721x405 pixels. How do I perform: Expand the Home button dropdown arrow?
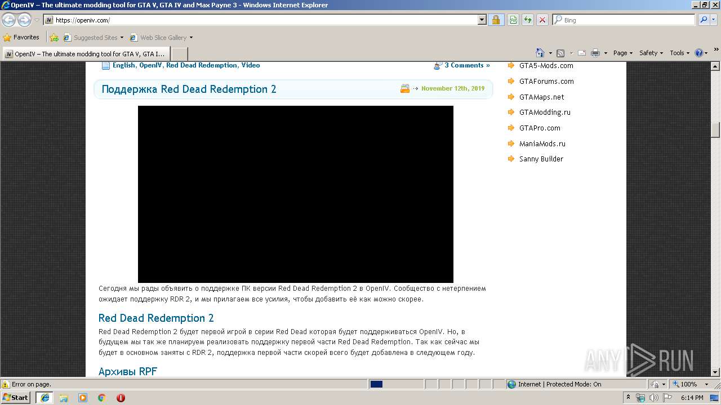pyautogui.click(x=550, y=53)
